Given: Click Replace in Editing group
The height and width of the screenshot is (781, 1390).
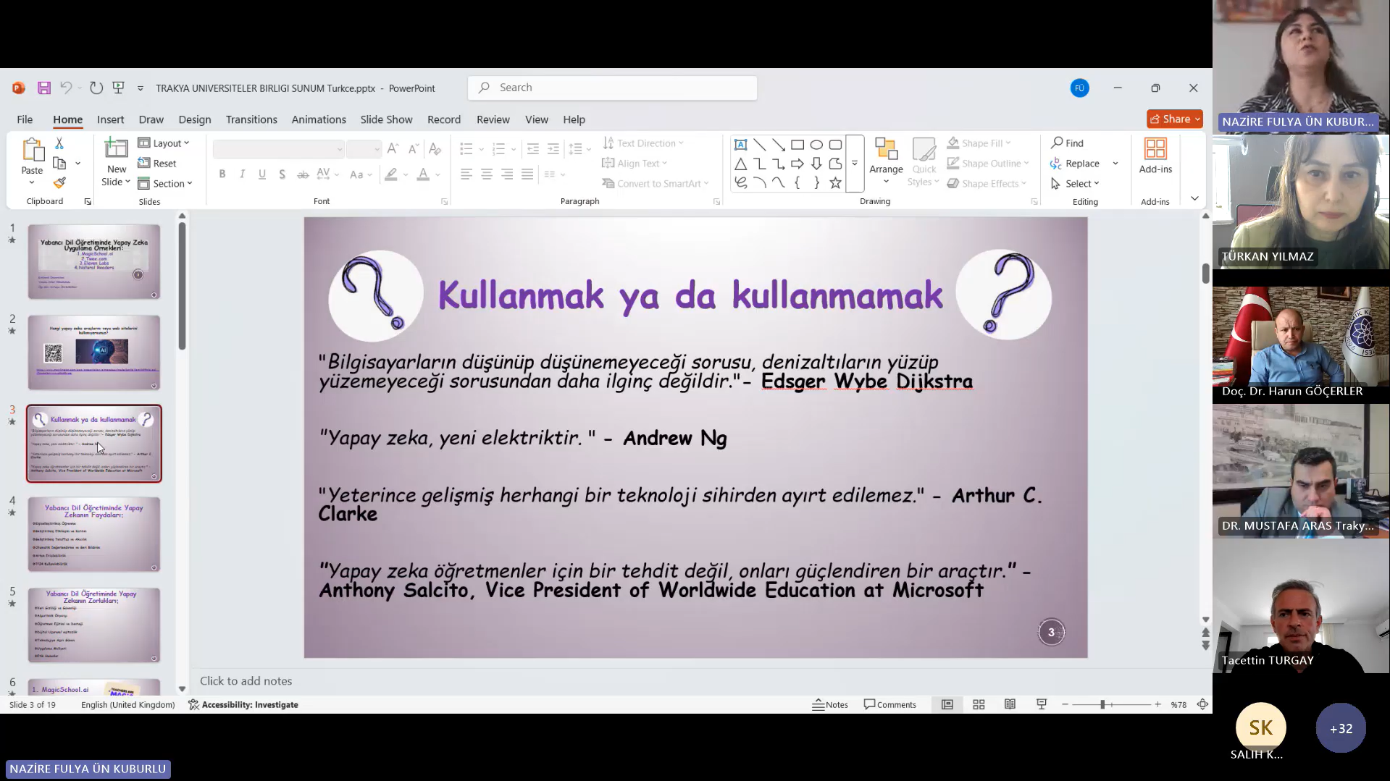Looking at the screenshot, I should click(x=1076, y=164).
